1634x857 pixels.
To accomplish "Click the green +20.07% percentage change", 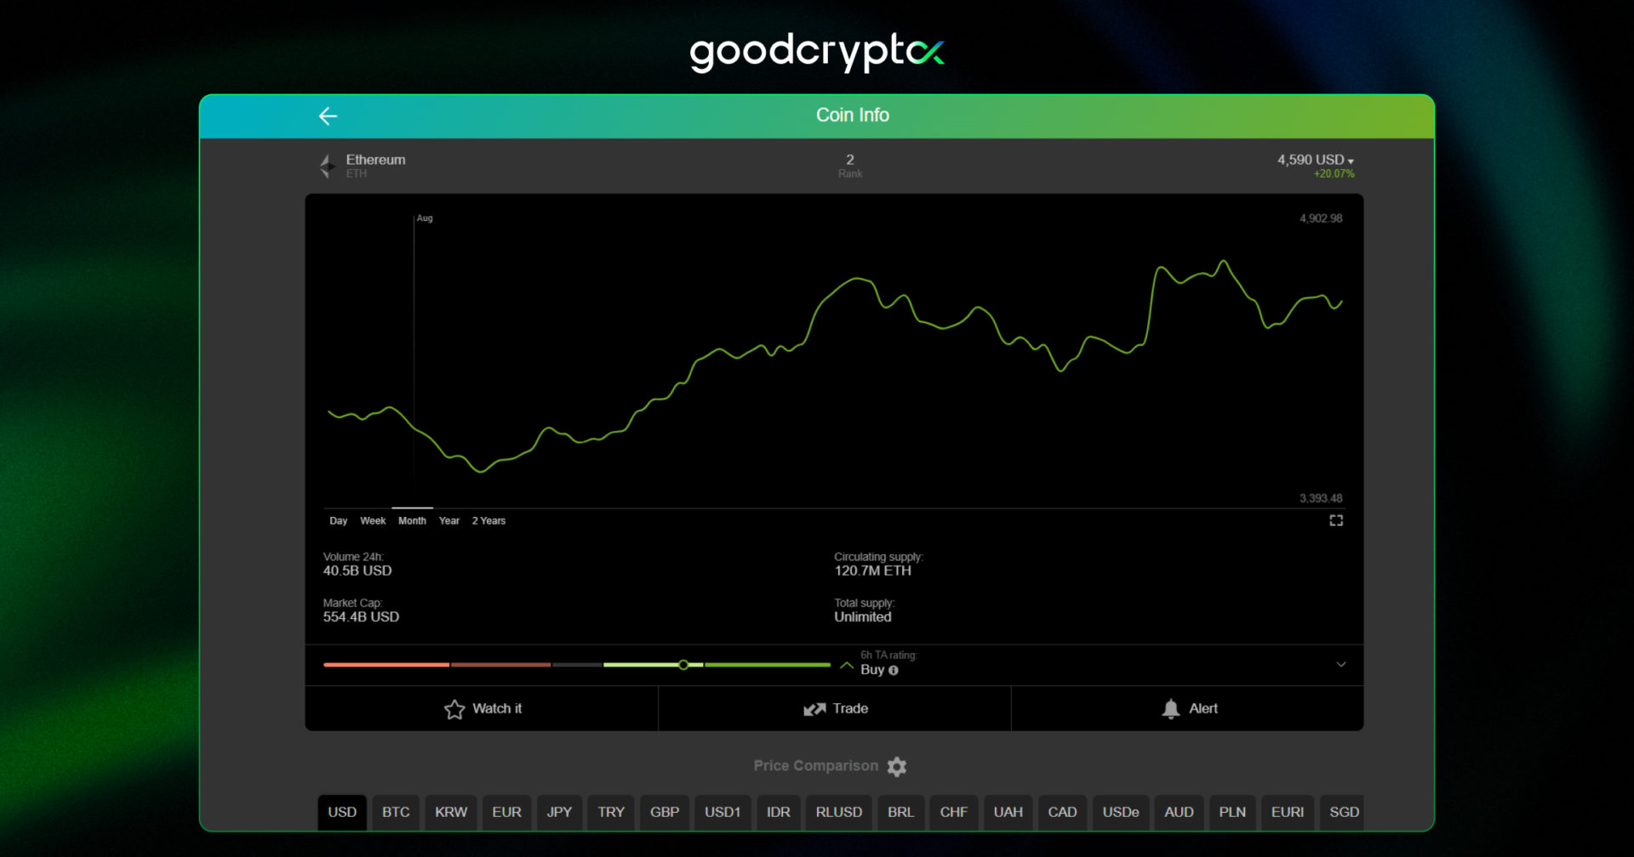I will pyautogui.click(x=1333, y=173).
